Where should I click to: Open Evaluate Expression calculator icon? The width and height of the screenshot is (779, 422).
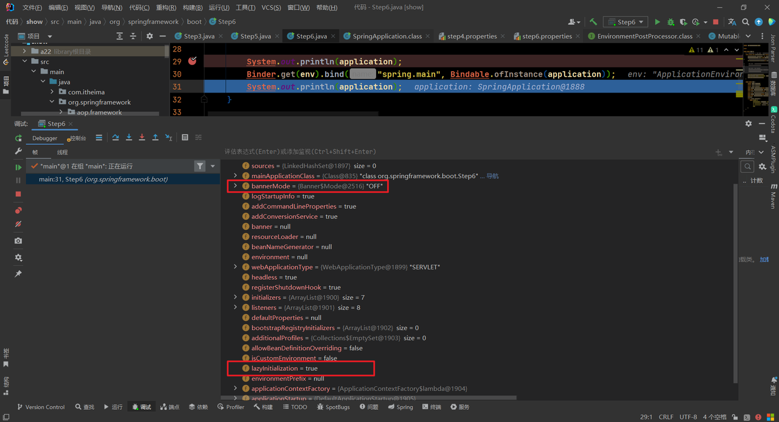click(185, 138)
